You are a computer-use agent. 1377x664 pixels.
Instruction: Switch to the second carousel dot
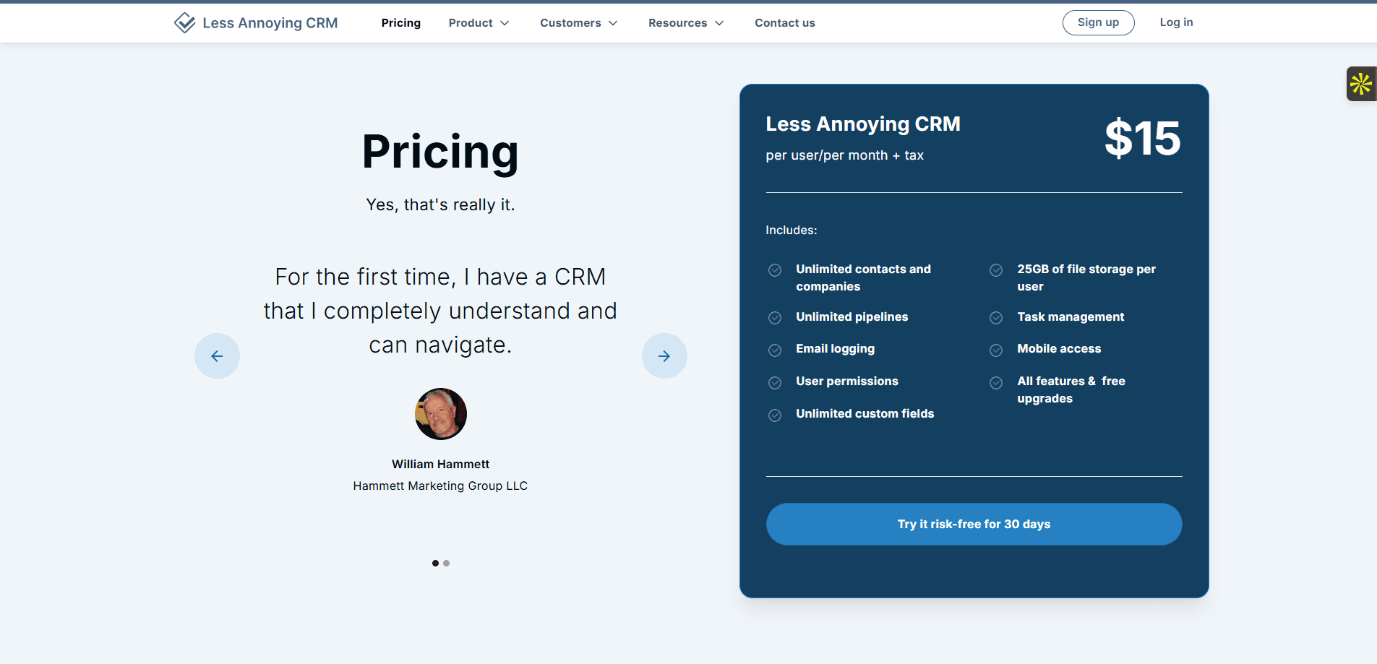point(447,563)
